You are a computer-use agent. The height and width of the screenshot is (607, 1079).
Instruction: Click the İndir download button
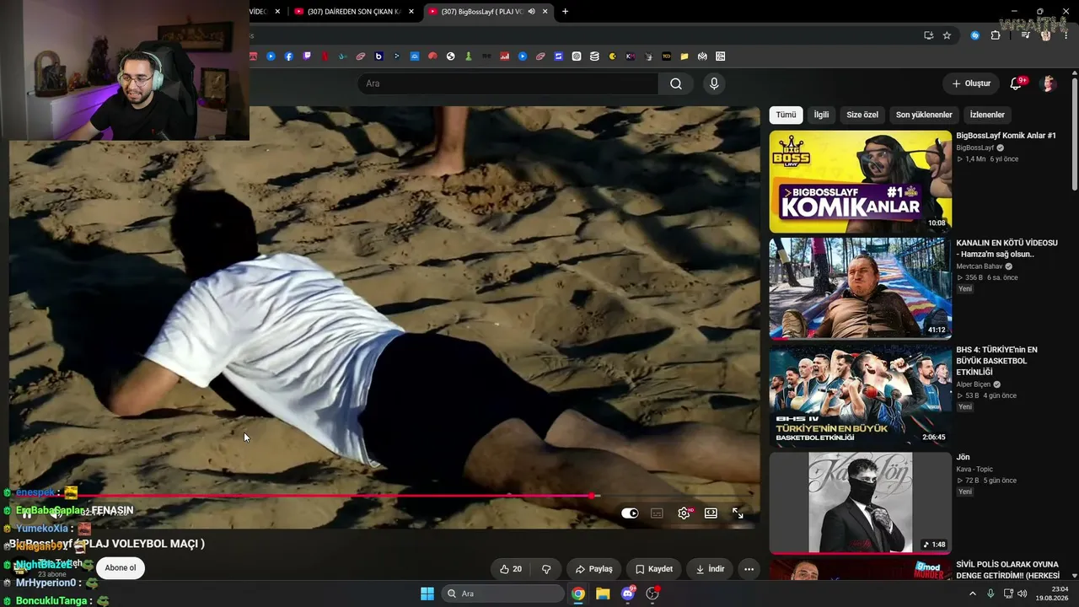pyautogui.click(x=710, y=569)
